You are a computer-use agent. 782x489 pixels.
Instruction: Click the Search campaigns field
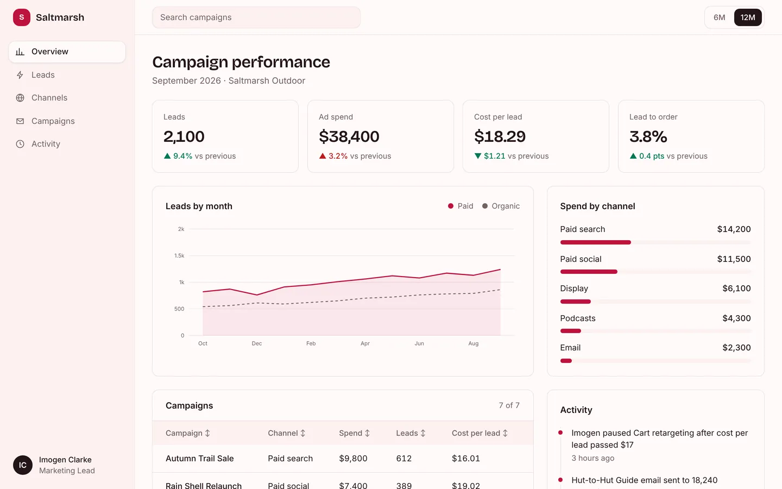256,17
